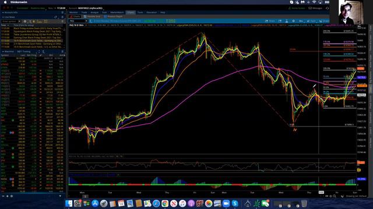Open the Trash in the Dock

click(x=304, y=204)
